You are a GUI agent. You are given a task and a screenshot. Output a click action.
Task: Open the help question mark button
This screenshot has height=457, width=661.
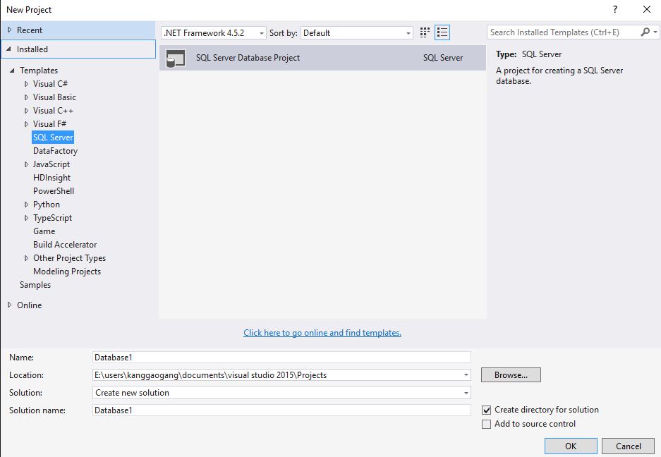click(615, 9)
